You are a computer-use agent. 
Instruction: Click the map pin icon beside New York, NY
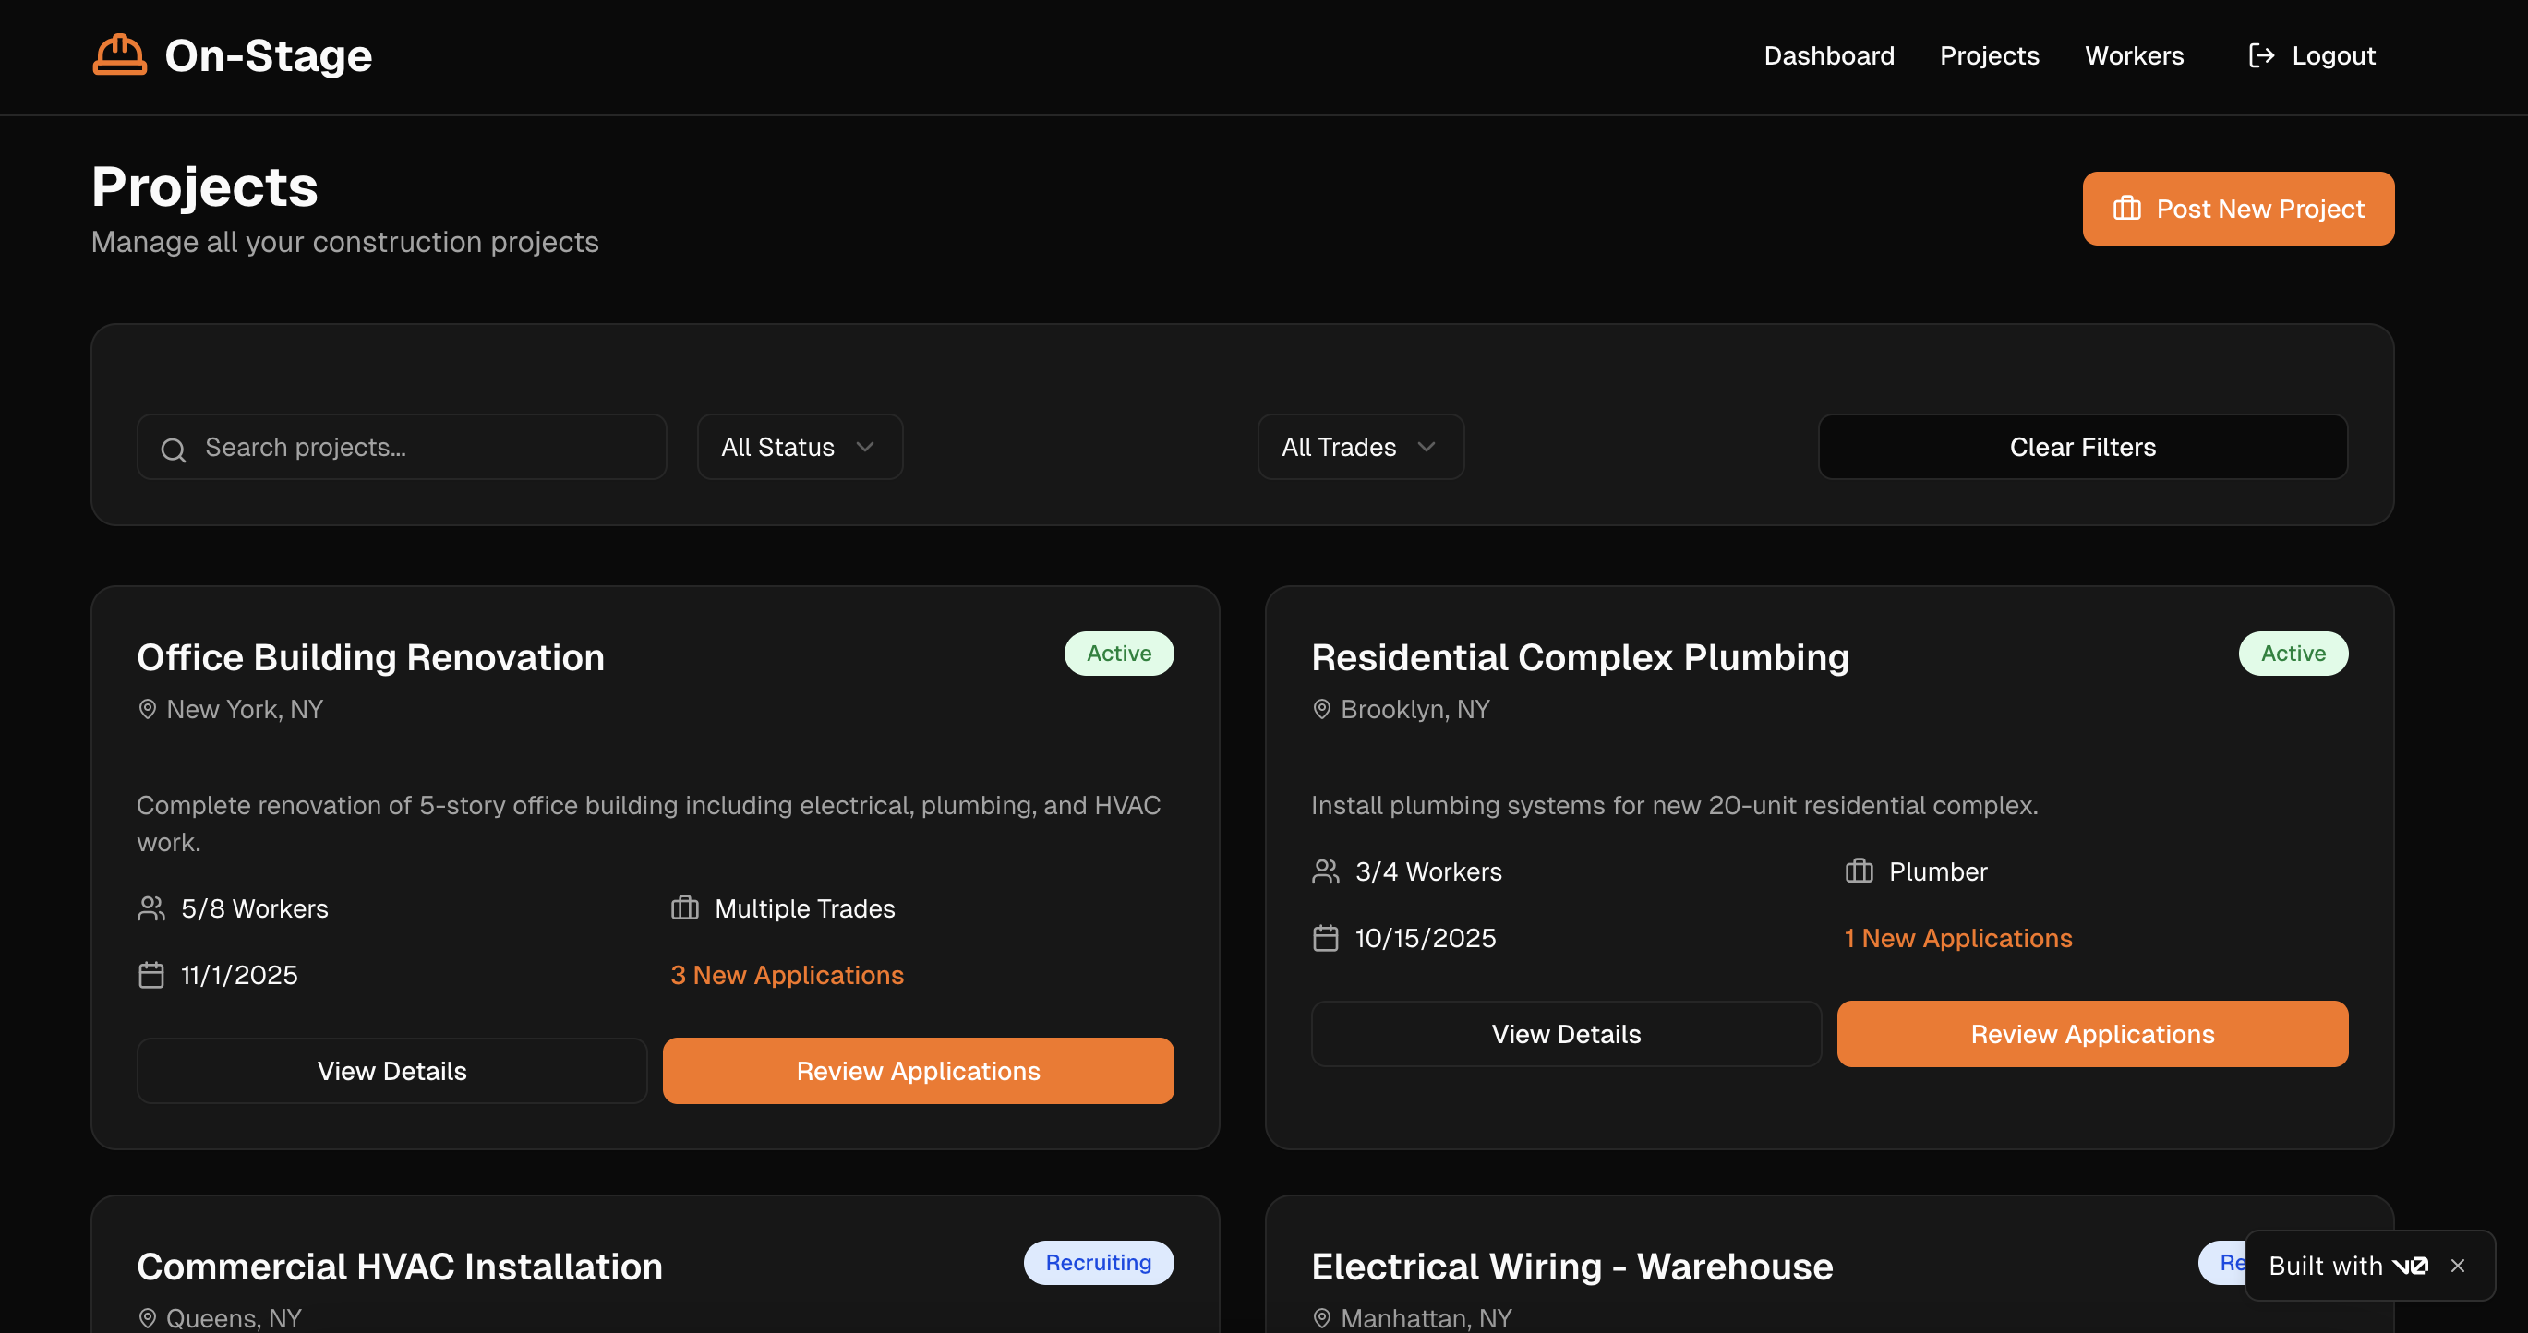tap(147, 709)
